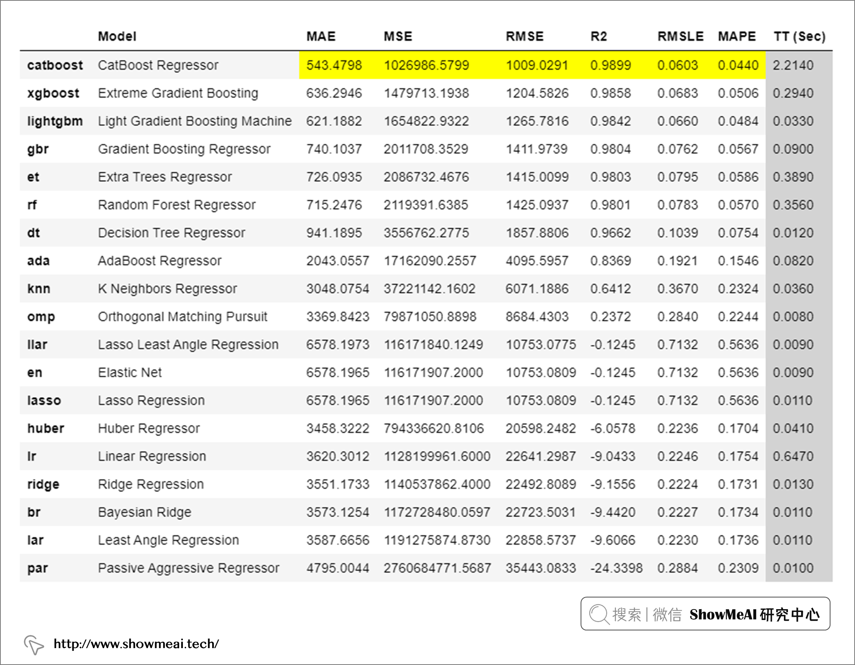Click Least Angle Regression model name
Screen dimensions: 855x665
tap(168, 540)
